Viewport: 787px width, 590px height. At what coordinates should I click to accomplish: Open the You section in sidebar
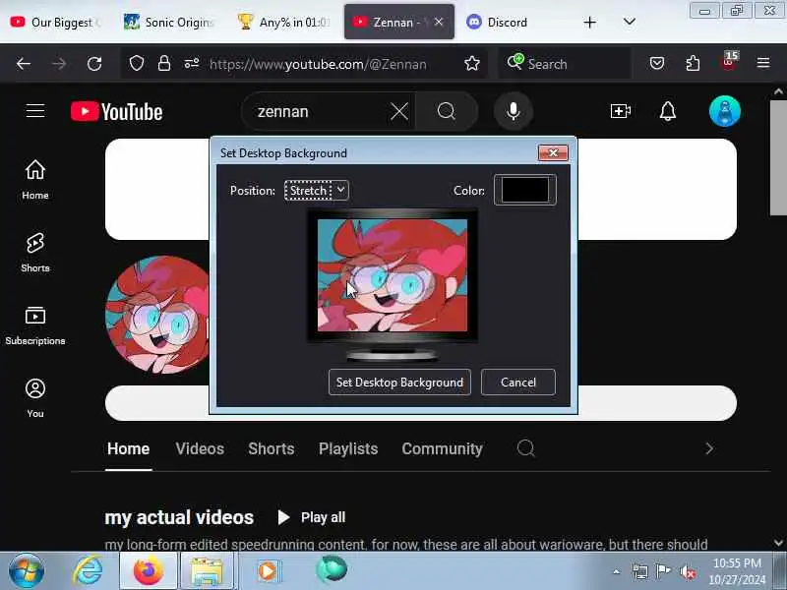coord(35,398)
